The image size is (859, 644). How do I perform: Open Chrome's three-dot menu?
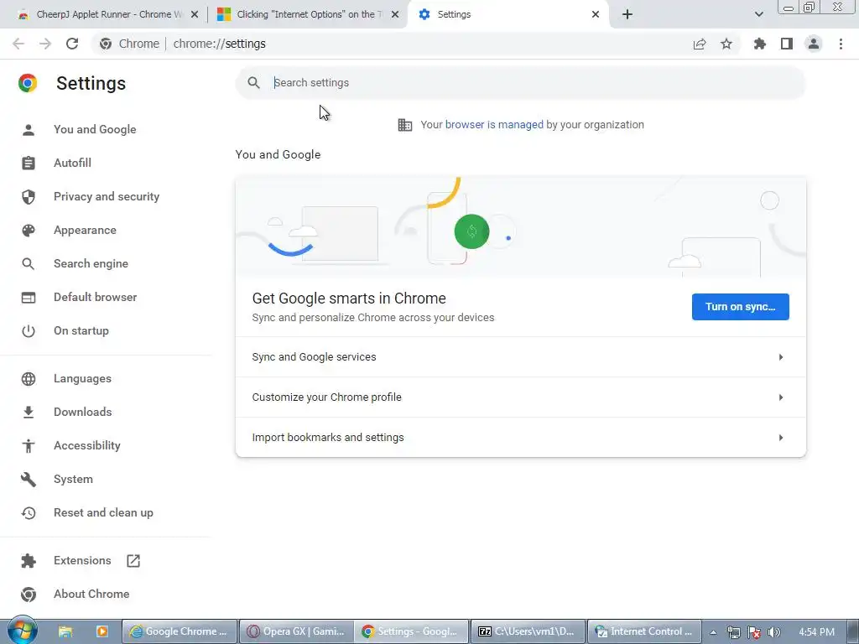pos(841,44)
